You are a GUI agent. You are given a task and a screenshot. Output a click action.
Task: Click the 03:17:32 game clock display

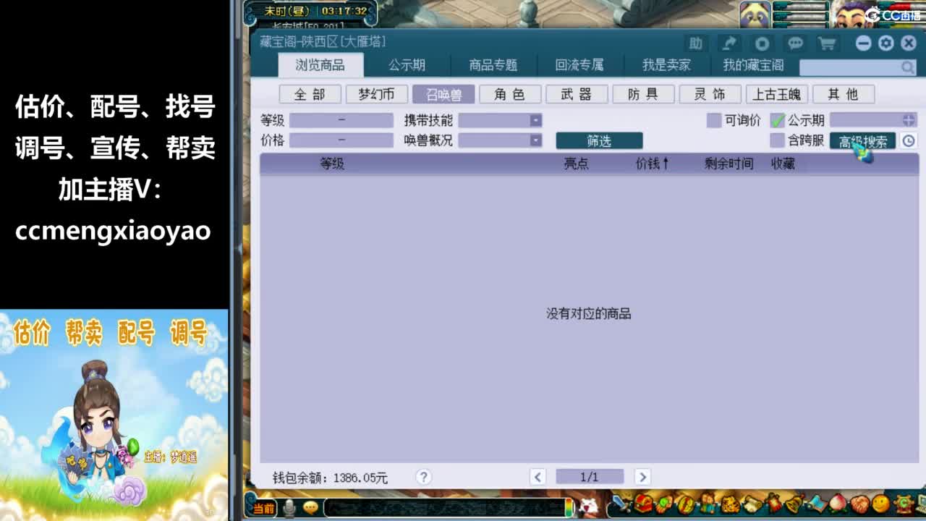click(x=344, y=11)
